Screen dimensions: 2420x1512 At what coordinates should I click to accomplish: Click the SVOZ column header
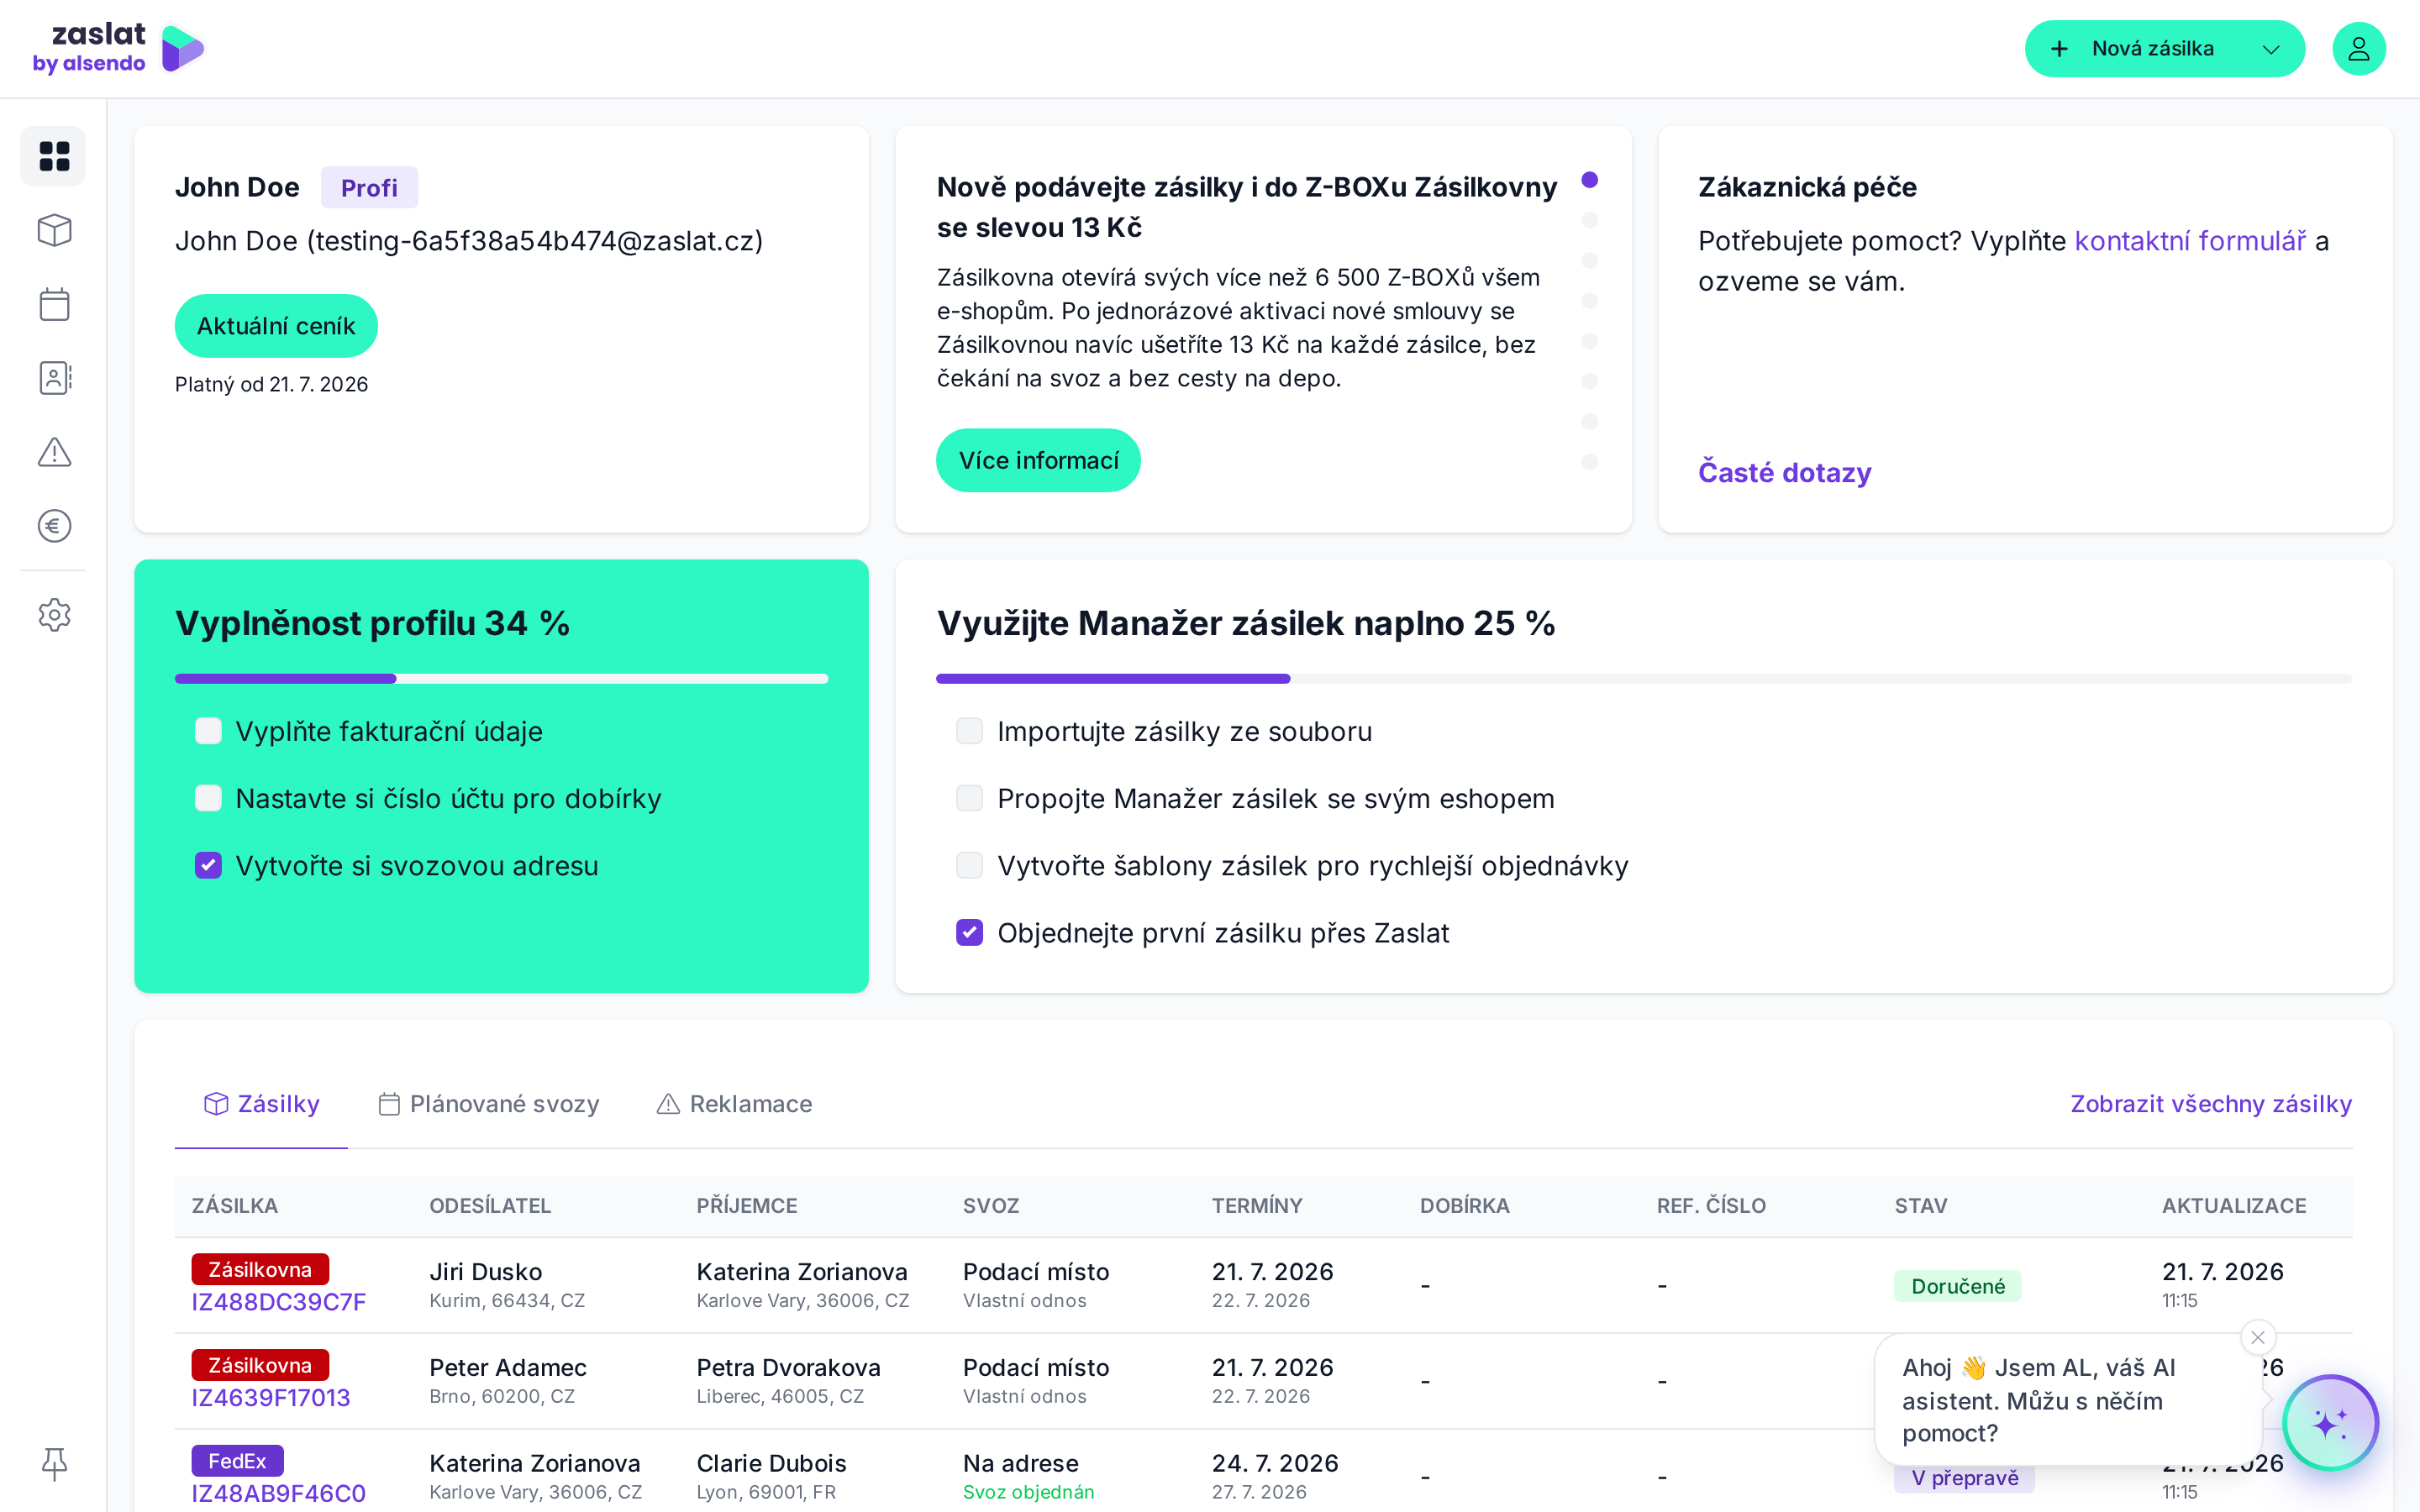[x=991, y=1206]
